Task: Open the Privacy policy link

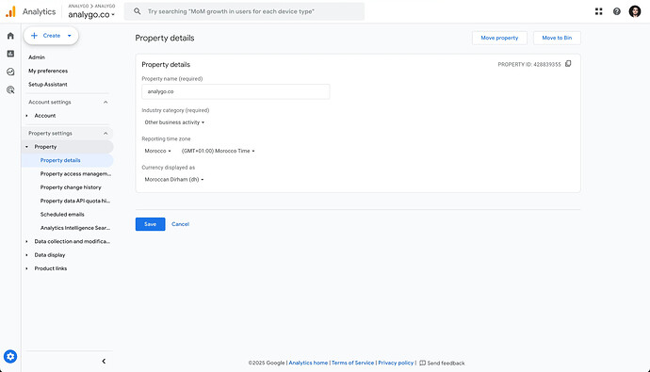Action: (x=396, y=363)
